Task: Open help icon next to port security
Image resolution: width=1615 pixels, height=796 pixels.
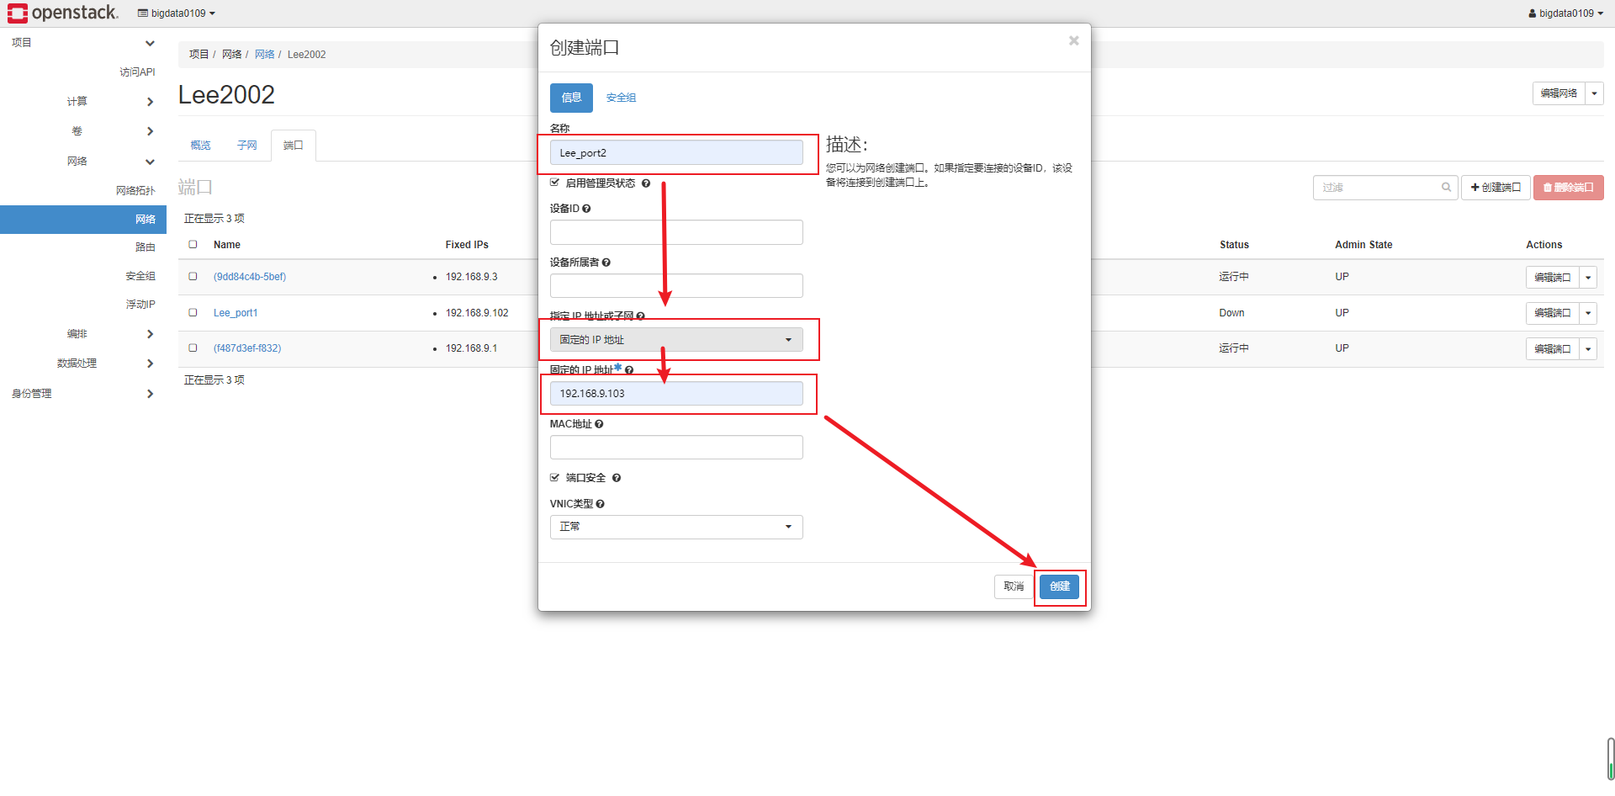Action: (617, 478)
